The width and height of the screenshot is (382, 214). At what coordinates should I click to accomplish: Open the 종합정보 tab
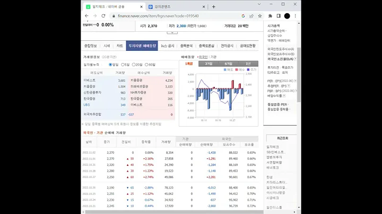coord(91,46)
